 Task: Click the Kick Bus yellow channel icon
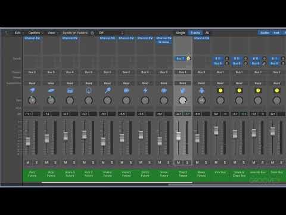tap(220, 91)
